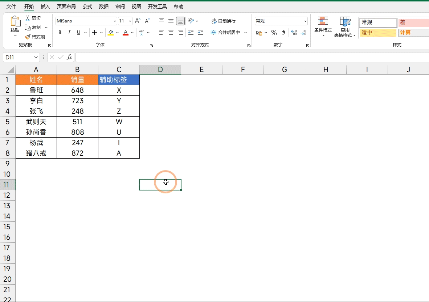The height and width of the screenshot is (302, 429).
Task: Select the 适中 cell style
Action: (378, 33)
